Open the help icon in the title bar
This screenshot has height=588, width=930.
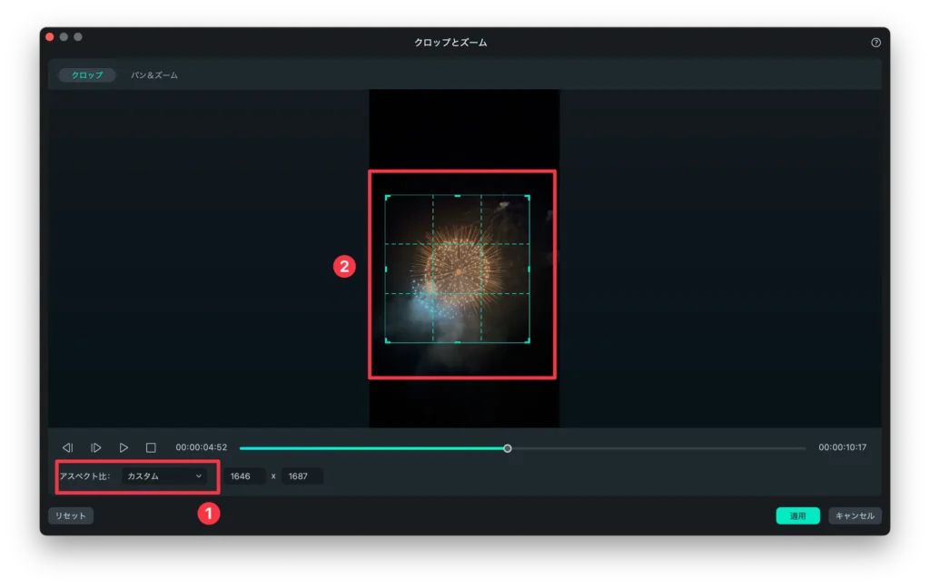(x=876, y=43)
